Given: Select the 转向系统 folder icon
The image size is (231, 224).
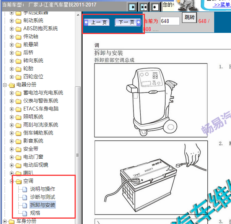Looking at the screenshot, I should pyautogui.click(x=18, y=61).
